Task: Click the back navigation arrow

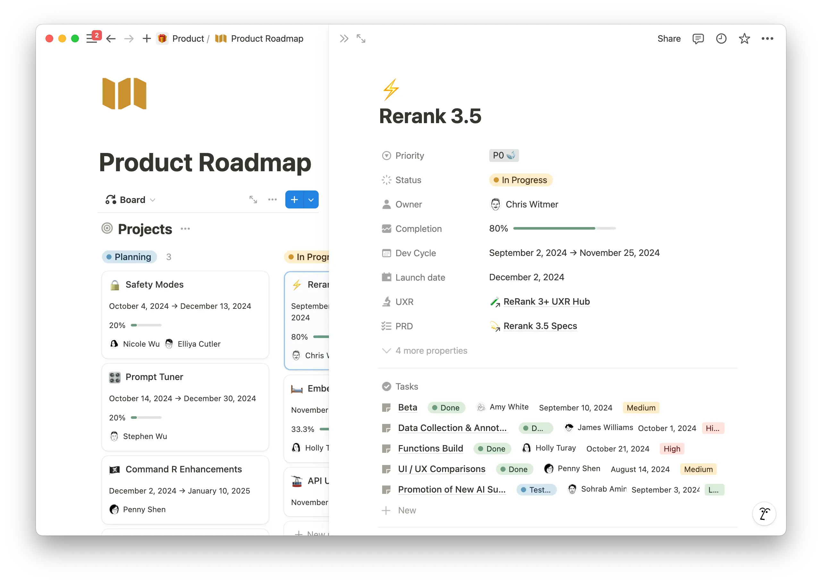Action: (x=111, y=38)
